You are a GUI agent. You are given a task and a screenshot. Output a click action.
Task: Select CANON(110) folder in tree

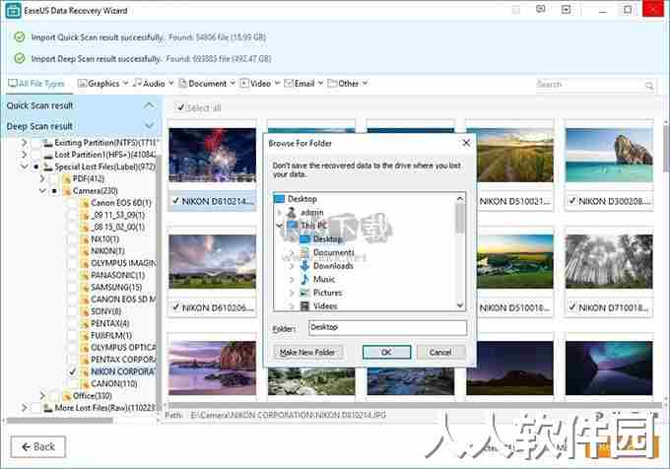pos(114,383)
